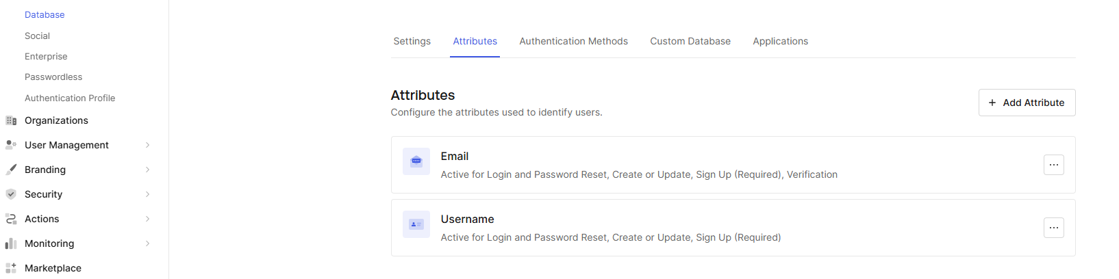Expand the Security section chevron
The height and width of the screenshot is (279, 1119).
pos(147,194)
